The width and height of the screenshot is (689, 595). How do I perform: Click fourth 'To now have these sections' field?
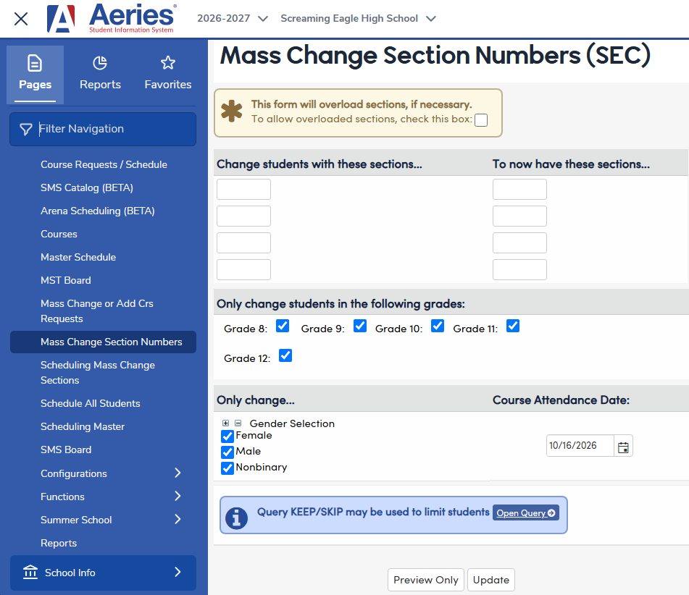click(x=519, y=269)
